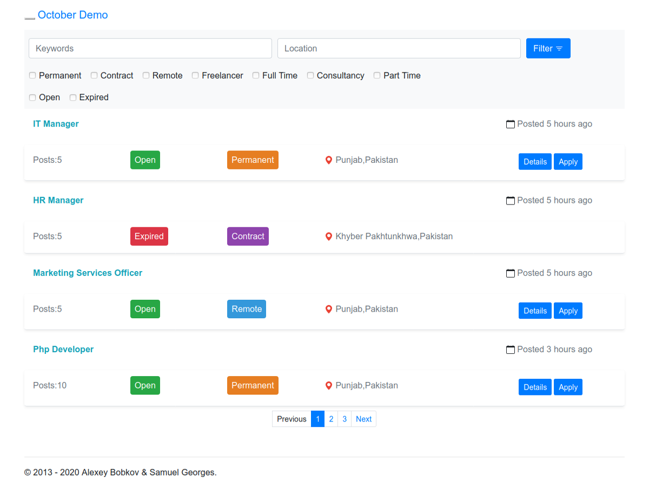Screen dimensions: 649x487
Task: Click Open badge on Marketing Services Officer
Action: [x=145, y=309]
